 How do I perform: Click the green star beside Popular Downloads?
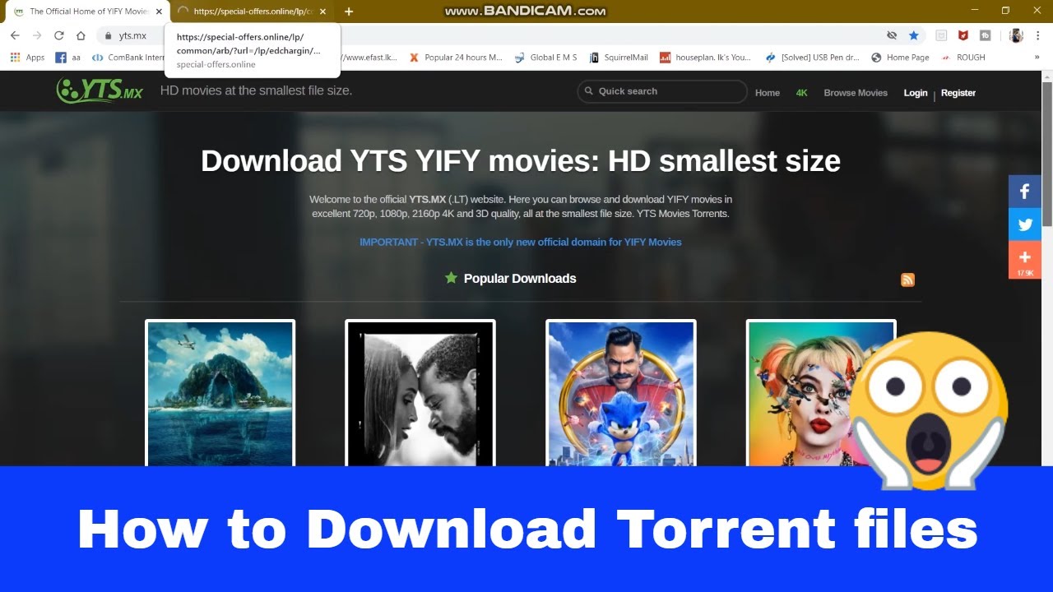451,278
